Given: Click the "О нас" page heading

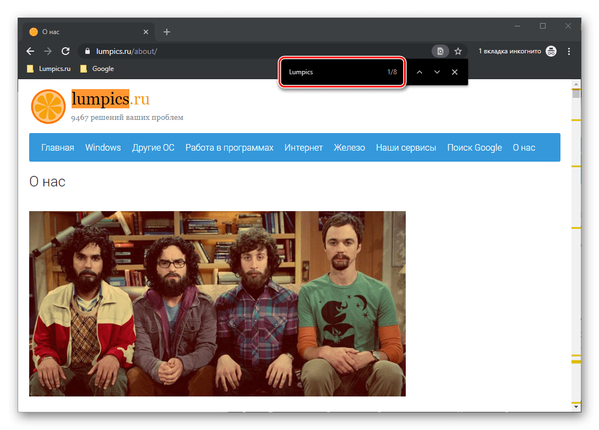Looking at the screenshot, I should click(x=47, y=182).
